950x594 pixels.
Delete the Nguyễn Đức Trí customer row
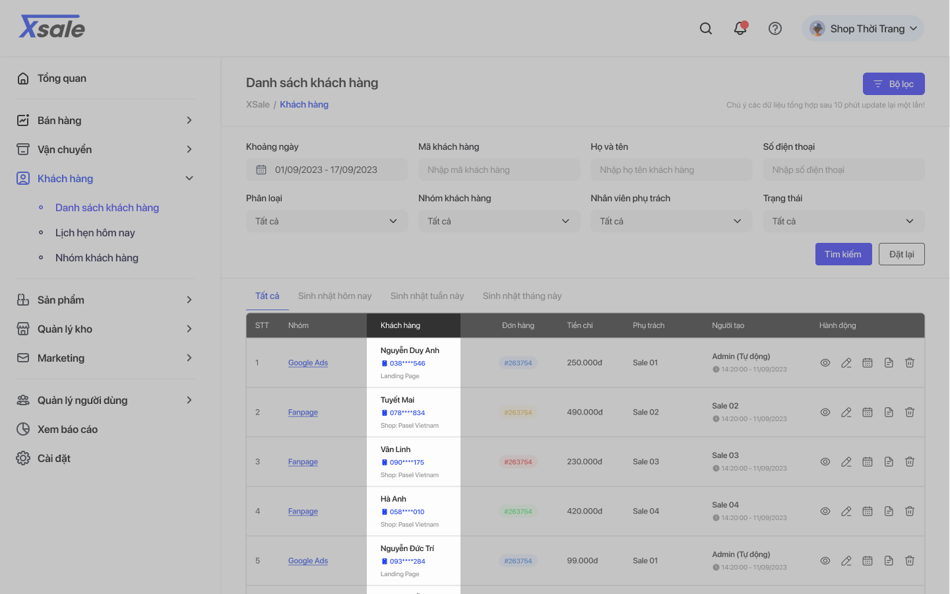click(910, 561)
